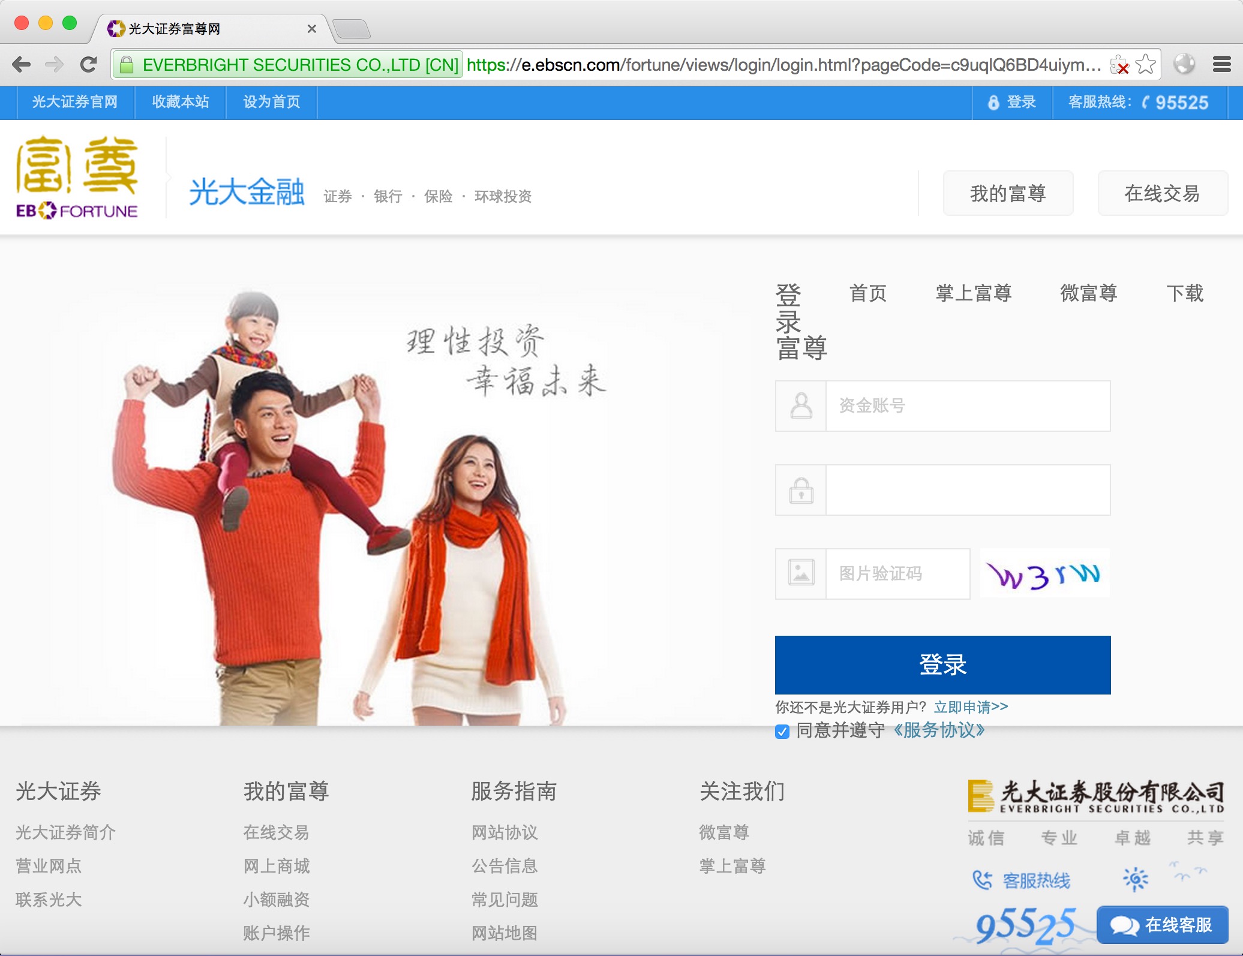Click the 在线交易 header button
The image size is (1243, 956).
point(1162,193)
